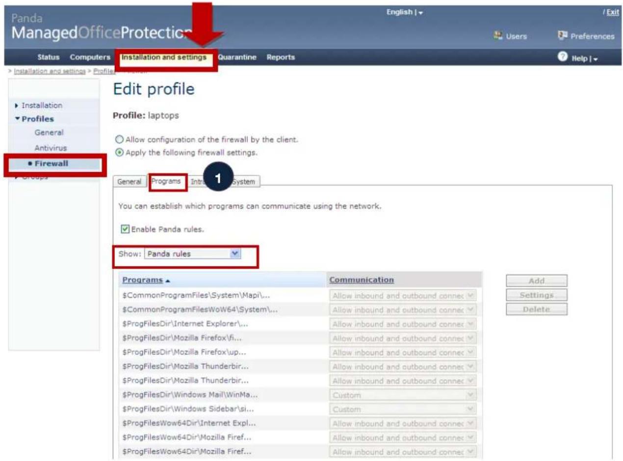Click the Add button

click(x=537, y=281)
